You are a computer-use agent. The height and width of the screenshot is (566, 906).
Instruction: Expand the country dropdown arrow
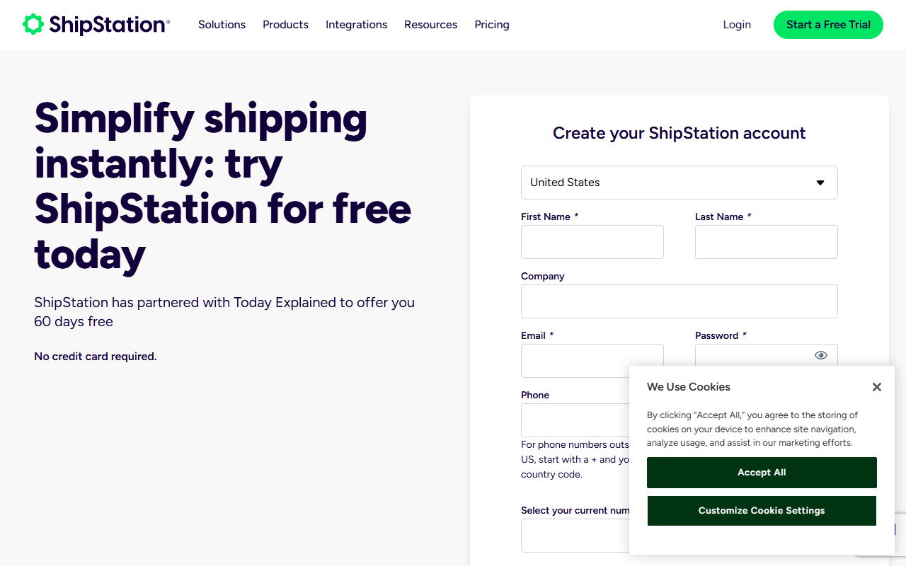[820, 183]
